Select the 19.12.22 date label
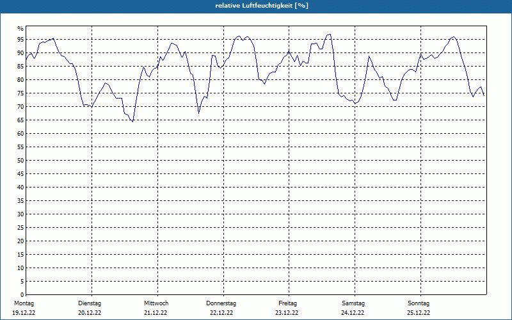This screenshot has width=512, height=320. [24, 313]
